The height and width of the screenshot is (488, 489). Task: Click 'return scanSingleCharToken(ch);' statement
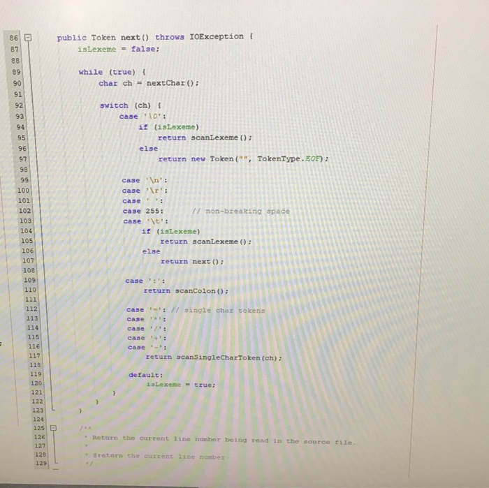pos(214,357)
